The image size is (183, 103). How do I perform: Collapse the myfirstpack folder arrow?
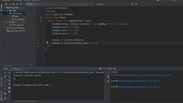tap(7, 13)
